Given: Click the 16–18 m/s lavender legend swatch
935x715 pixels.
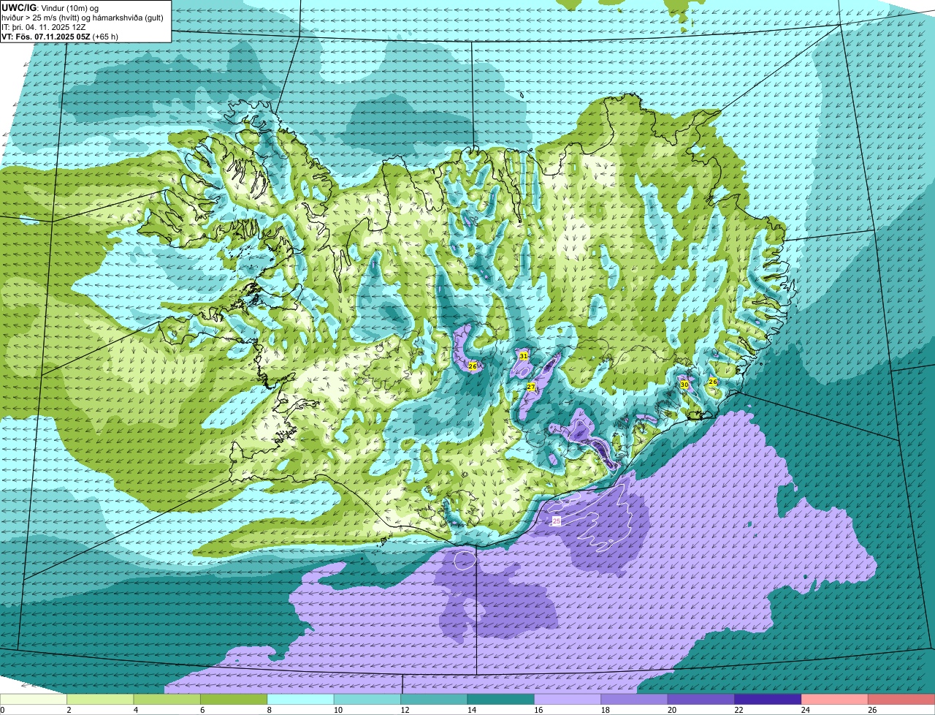Looking at the screenshot, I should pyautogui.click(x=568, y=700).
